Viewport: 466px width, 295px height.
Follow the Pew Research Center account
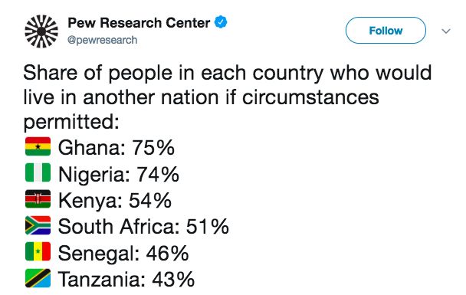386,31
